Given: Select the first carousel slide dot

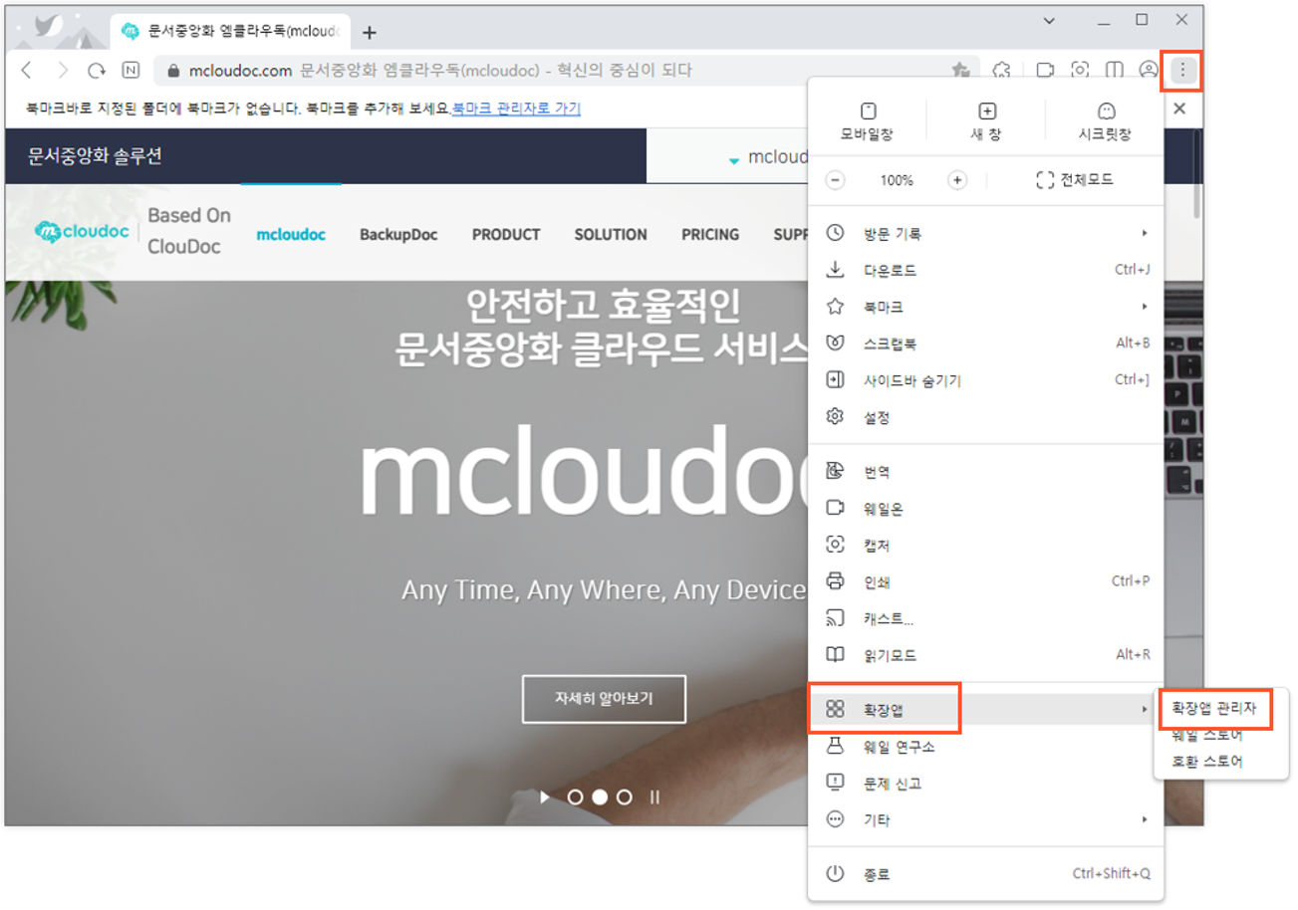Looking at the screenshot, I should tap(575, 796).
